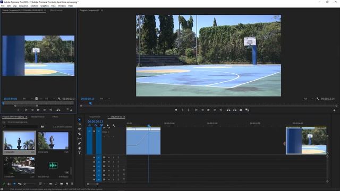The height and width of the screenshot is (191, 340).
Task: Click Mark In in the Program monitor
Action: [x=183, y=110]
